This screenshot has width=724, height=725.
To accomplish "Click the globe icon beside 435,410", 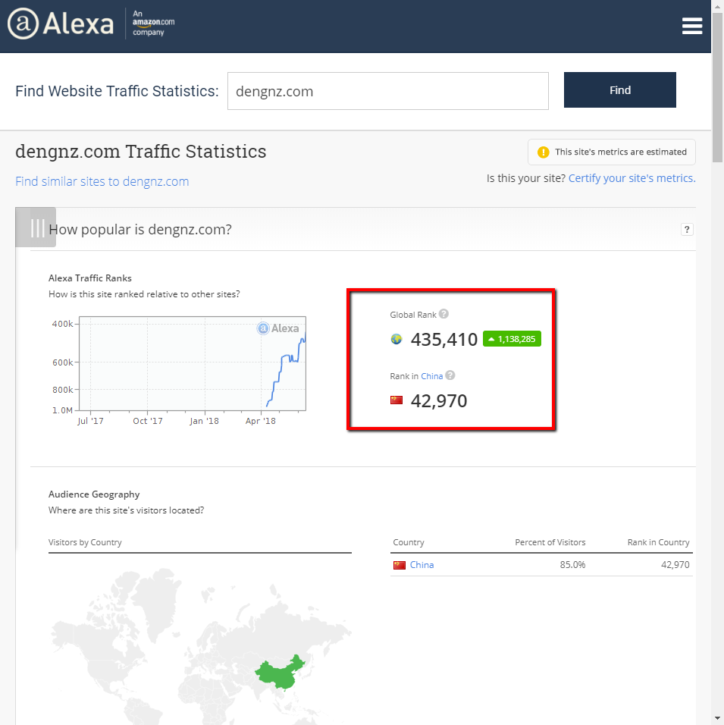I will (x=396, y=339).
